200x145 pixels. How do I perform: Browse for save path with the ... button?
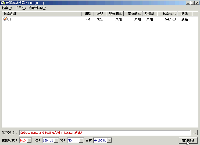click(x=194, y=133)
